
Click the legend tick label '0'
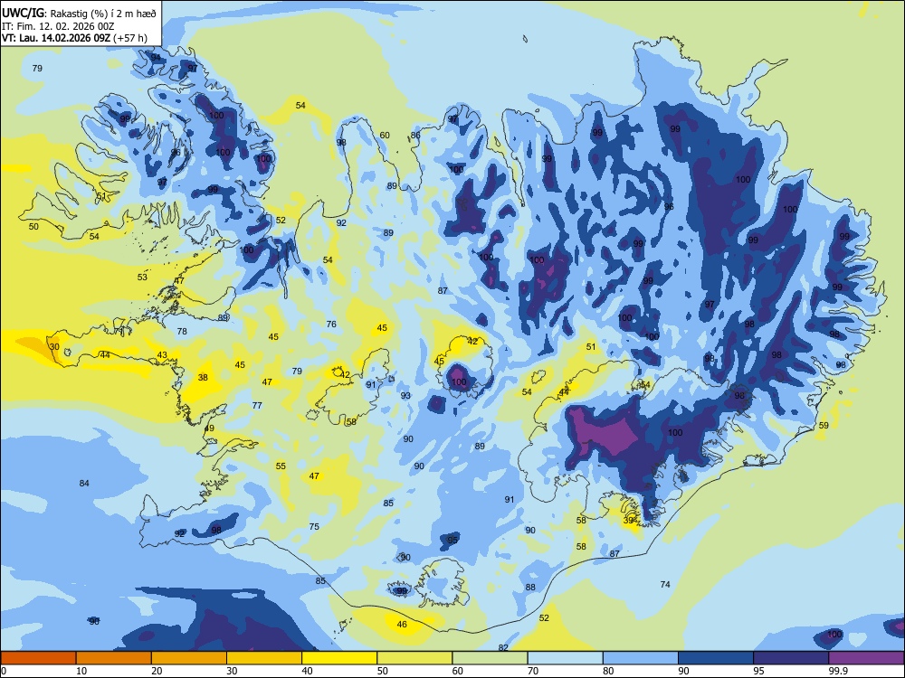pos(4,671)
